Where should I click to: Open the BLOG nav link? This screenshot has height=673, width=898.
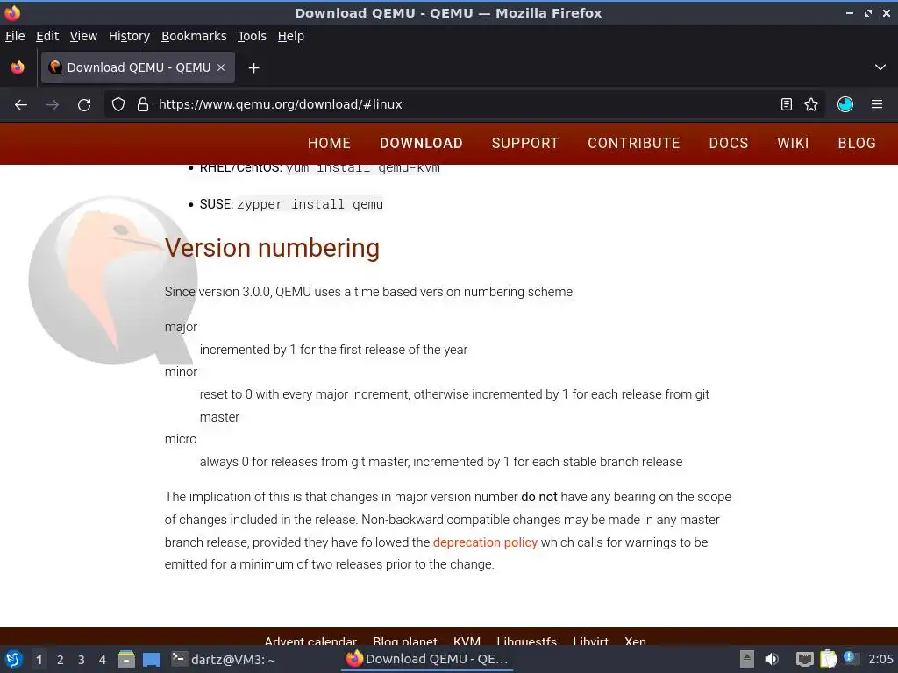point(857,143)
